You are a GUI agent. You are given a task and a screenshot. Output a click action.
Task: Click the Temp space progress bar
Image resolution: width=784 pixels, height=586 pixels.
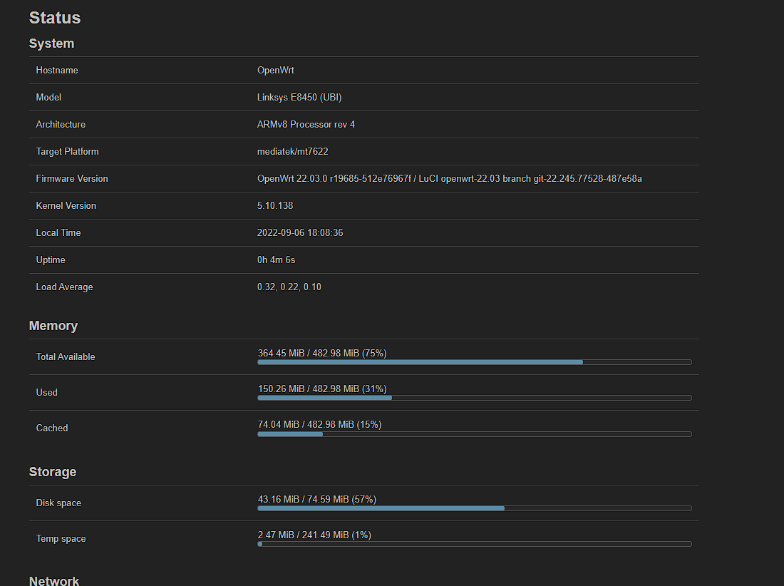(475, 544)
